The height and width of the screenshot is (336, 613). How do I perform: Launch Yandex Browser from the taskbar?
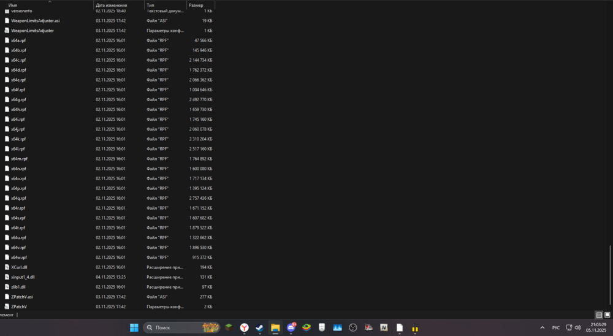245,327
